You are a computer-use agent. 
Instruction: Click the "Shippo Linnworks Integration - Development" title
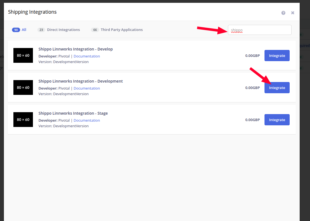(81, 81)
